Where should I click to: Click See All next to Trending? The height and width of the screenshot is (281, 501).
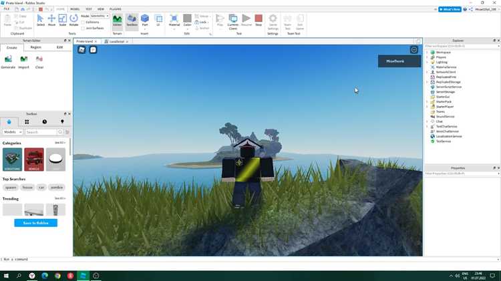[59, 198]
